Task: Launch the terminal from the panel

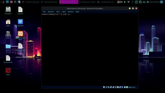Action: click(x=15, y=2)
